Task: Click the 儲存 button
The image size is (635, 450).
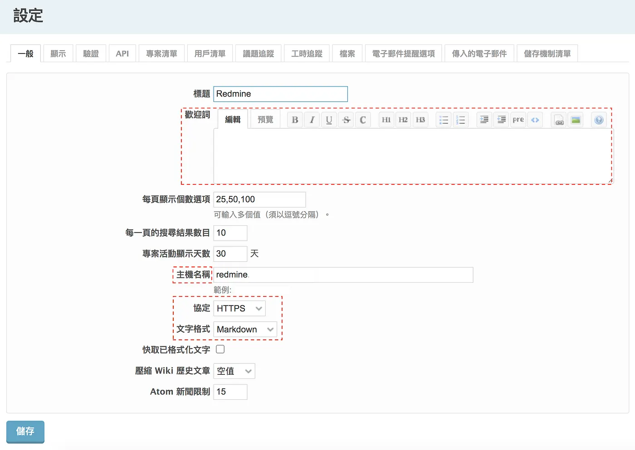Action: pyautogui.click(x=25, y=431)
